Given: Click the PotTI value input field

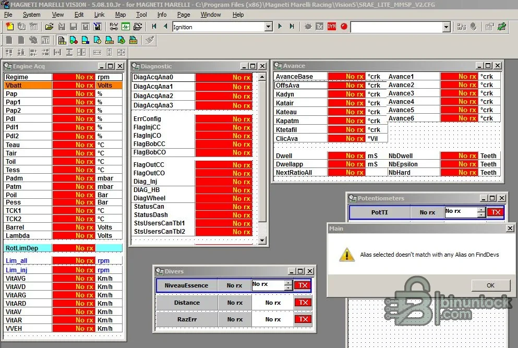Looking at the screenshot, I should [x=461, y=212].
